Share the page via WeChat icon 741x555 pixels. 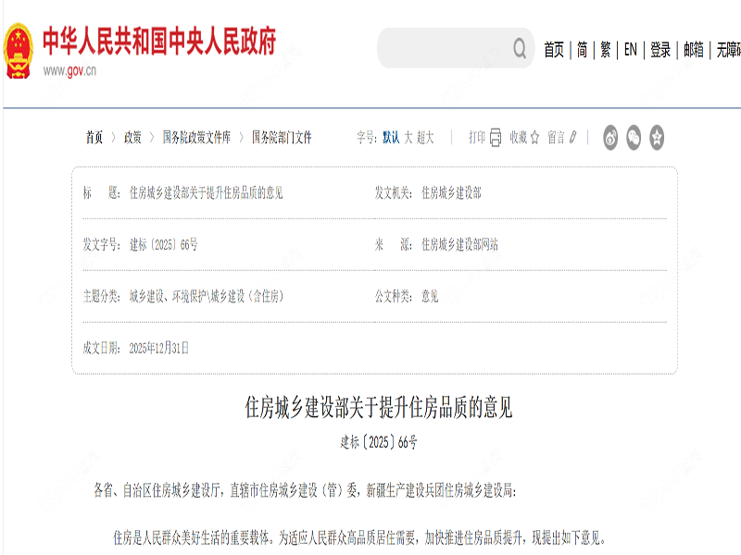click(634, 137)
